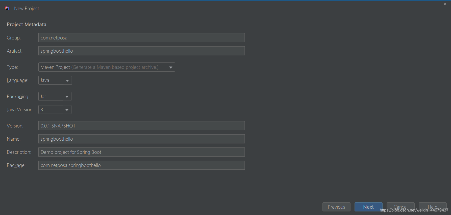Image resolution: width=451 pixels, height=215 pixels.
Task: Click the Project Metadata heading
Action: (27, 24)
